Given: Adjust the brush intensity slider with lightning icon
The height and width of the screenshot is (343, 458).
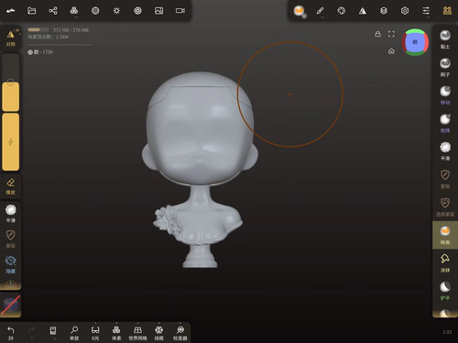Looking at the screenshot, I should (x=11, y=142).
